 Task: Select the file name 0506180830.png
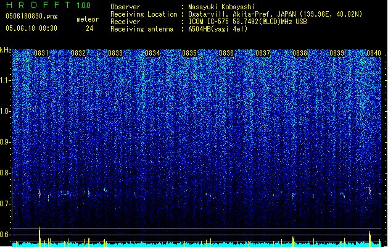pos(31,16)
